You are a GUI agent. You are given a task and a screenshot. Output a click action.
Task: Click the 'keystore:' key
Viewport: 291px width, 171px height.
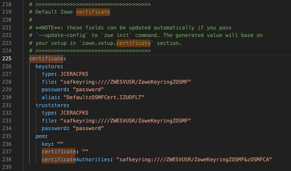49,66
